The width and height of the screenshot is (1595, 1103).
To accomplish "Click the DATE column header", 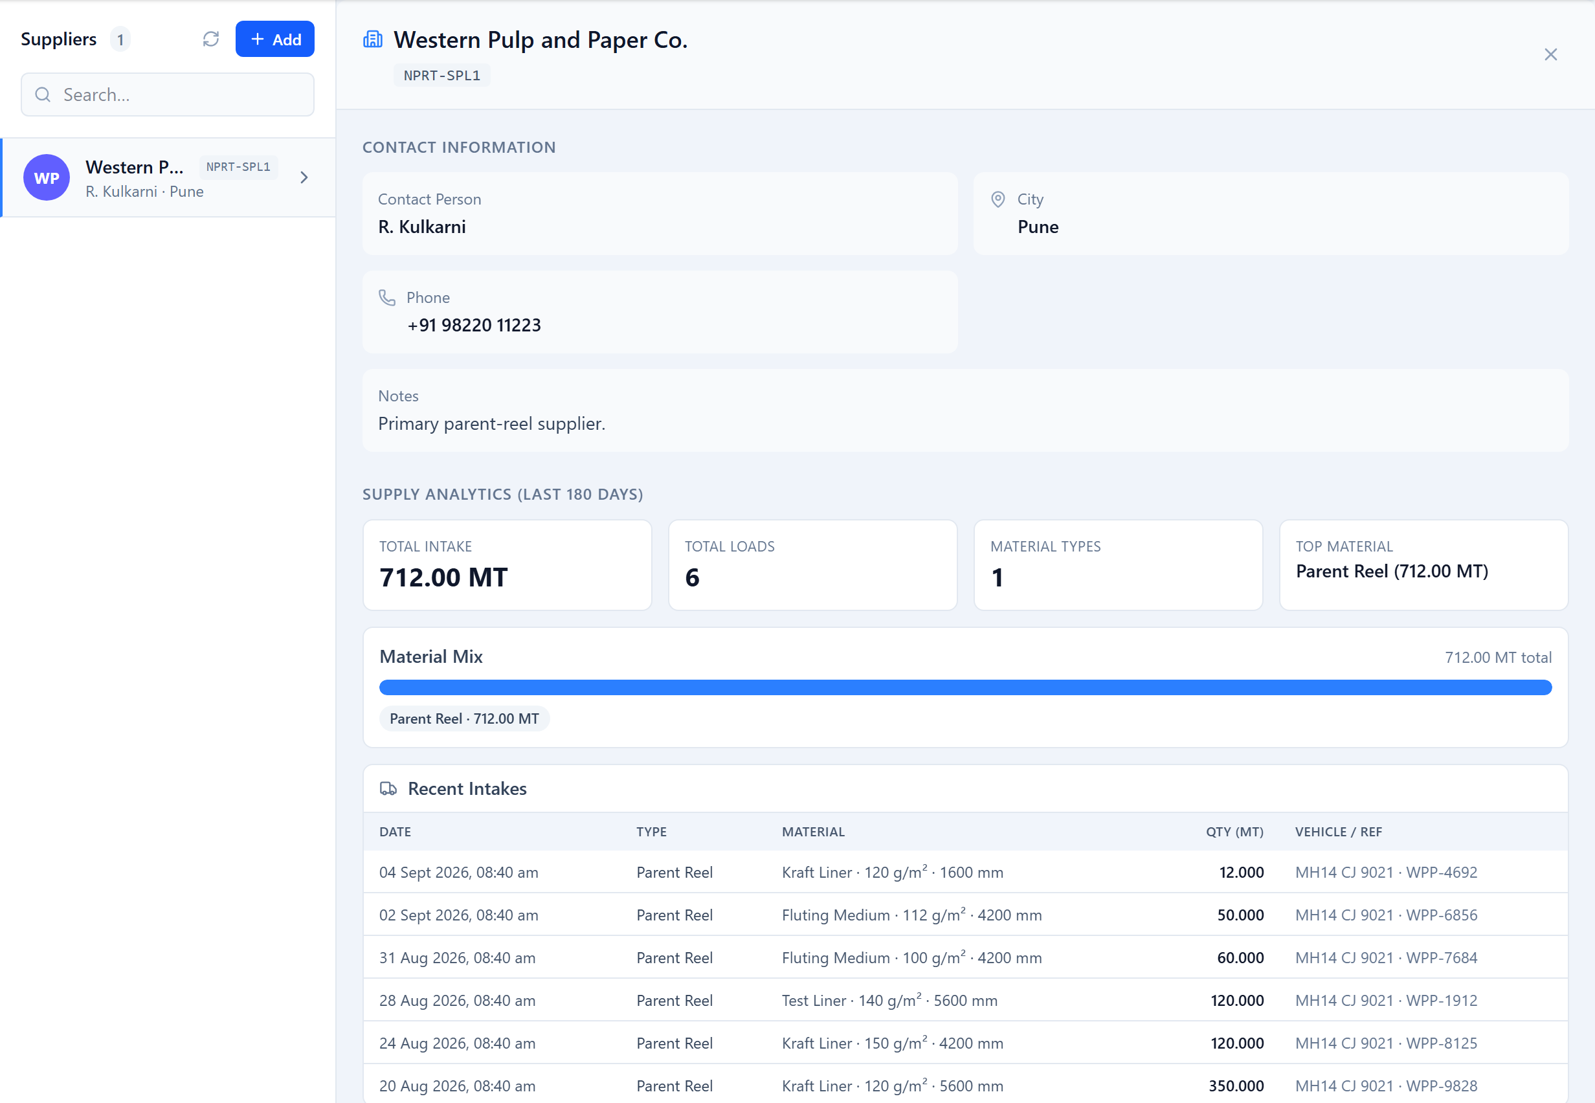I will [396, 832].
